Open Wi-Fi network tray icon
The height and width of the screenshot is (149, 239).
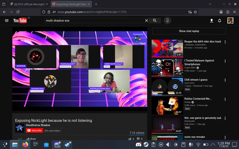click(198, 145)
